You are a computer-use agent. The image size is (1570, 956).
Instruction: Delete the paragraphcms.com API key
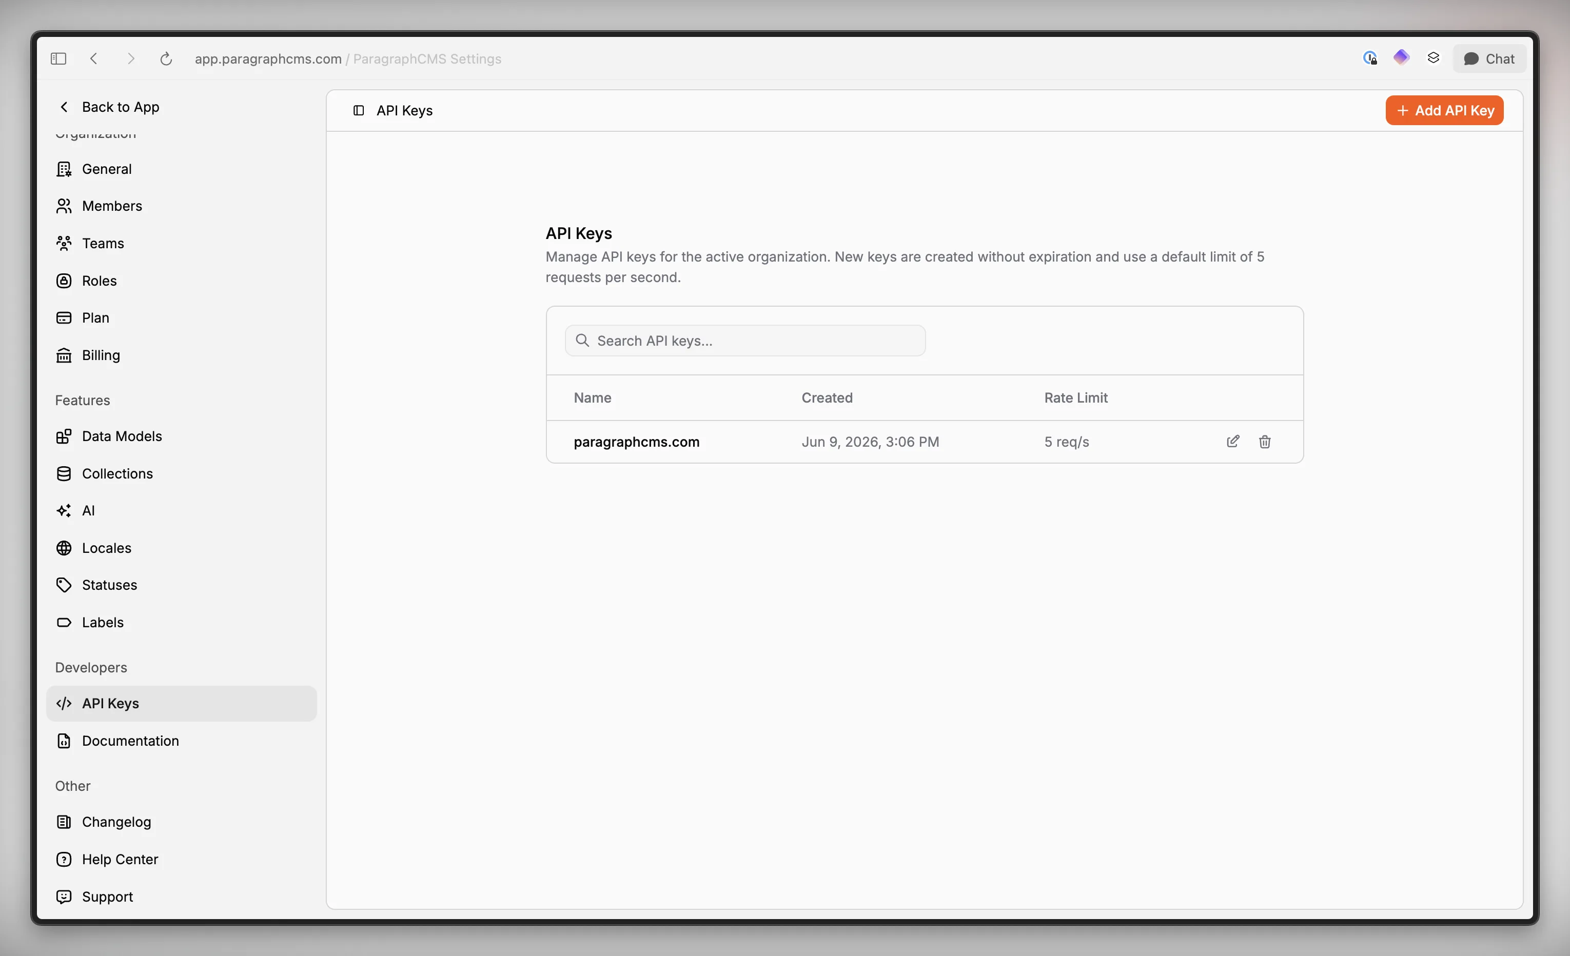click(1265, 442)
